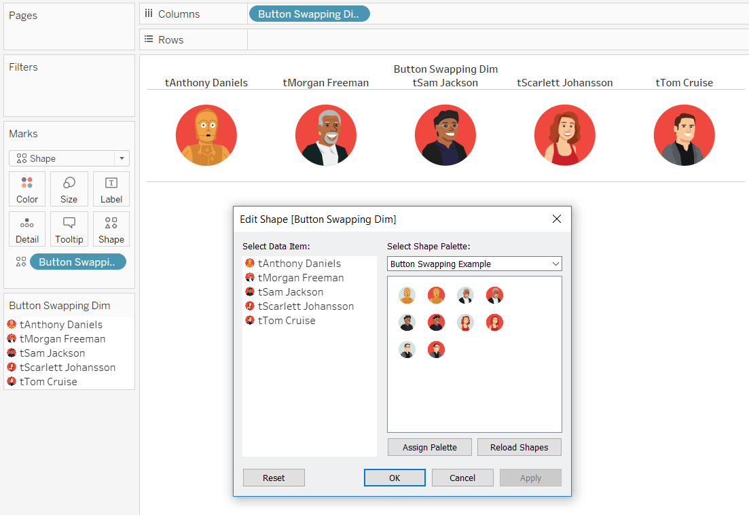
Task: Click the Assign Palette button
Action: coord(429,447)
